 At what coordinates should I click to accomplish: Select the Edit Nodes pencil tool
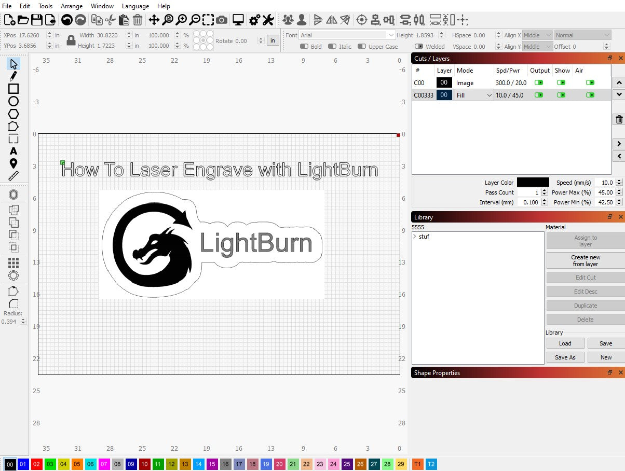[x=14, y=76]
